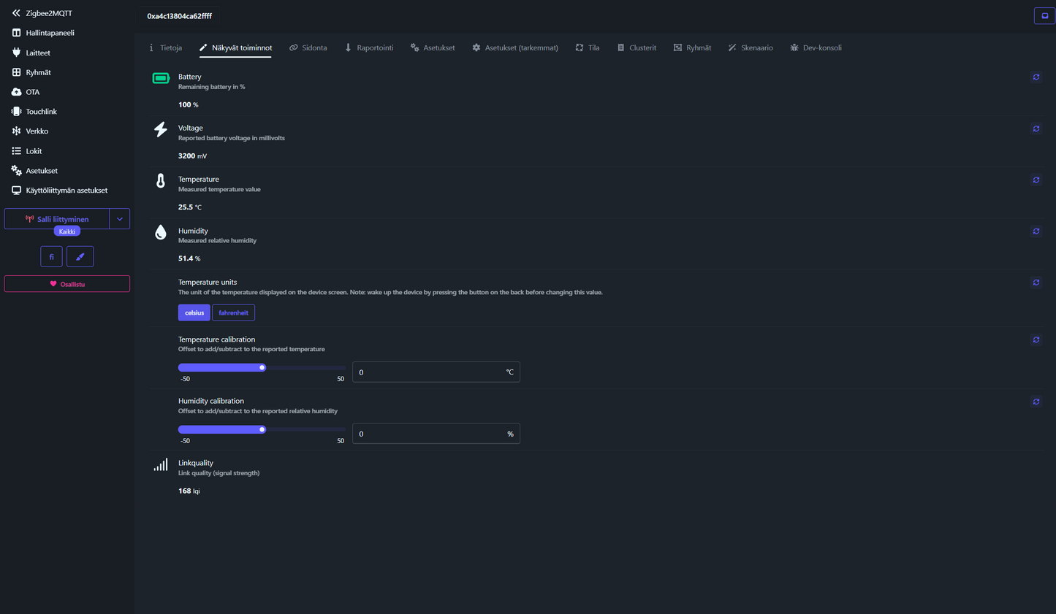Toggle the Kaikki badge under join button

tap(67, 231)
